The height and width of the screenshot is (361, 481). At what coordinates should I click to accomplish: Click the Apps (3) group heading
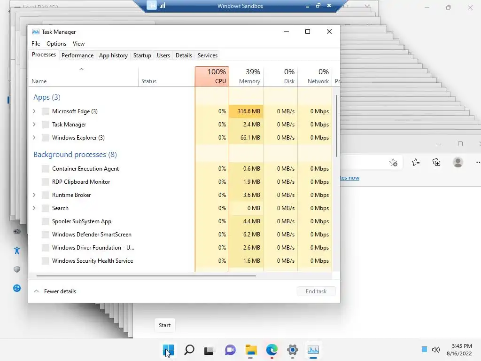[47, 97]
